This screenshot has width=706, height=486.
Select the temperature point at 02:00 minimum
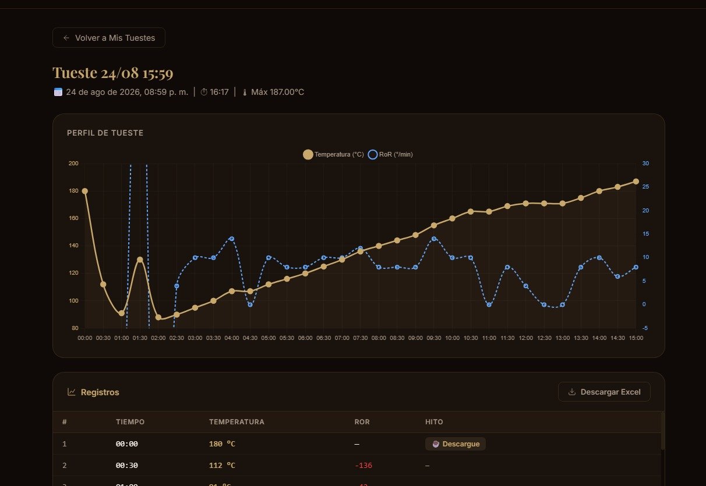point(158,317)
